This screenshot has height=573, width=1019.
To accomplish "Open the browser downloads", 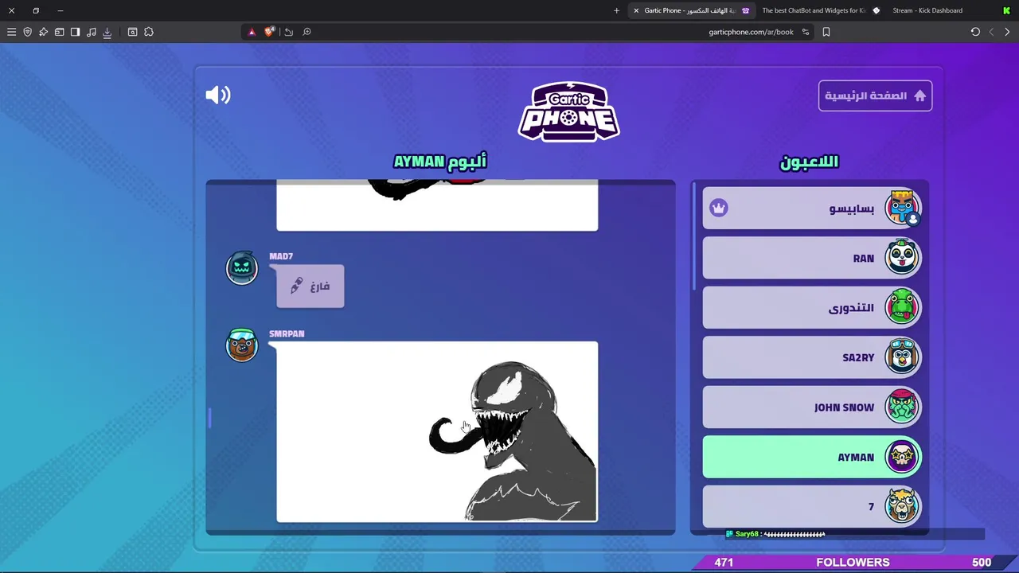I will tap(107, 32).
